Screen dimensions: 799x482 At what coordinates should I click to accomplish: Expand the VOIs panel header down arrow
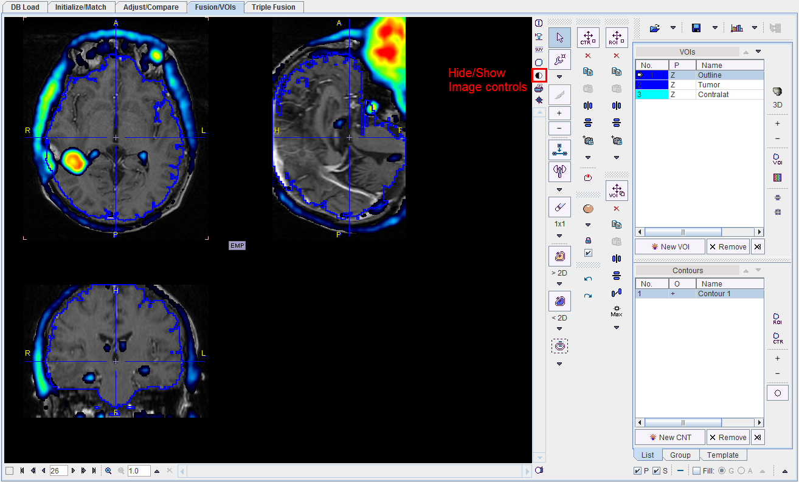(x=758, y=52)
